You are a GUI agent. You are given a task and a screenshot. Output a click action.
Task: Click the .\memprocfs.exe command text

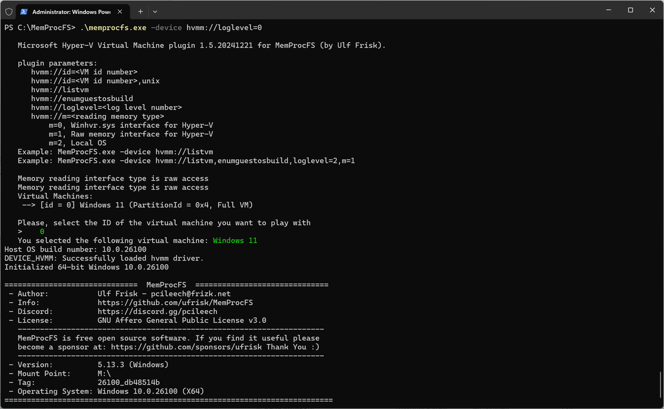[x=113, y=28]
